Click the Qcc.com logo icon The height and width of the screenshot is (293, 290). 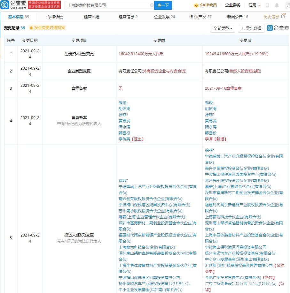pyautogui.click(x=5, y=5)
